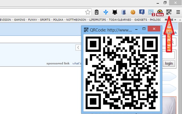
Task: Click the blue arrows extension icon
Action: click(106, 12)
